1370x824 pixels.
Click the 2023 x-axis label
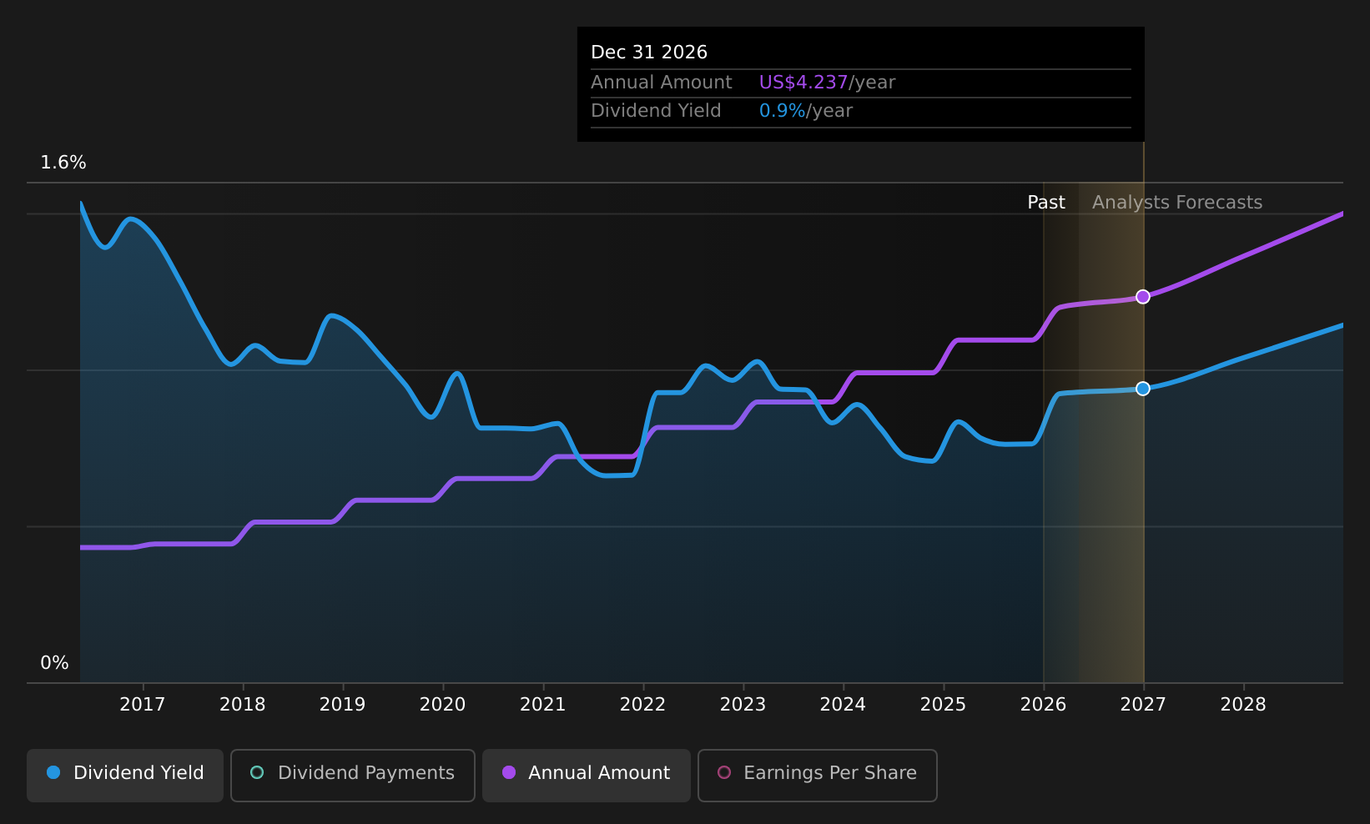click(x=743, y=705)
